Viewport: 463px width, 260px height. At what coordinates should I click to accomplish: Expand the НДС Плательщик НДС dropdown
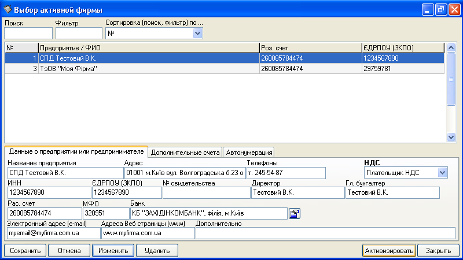pyautogui.click(x=443, y=172)
